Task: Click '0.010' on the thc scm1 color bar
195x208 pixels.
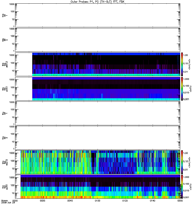Action: coord(186,191)
